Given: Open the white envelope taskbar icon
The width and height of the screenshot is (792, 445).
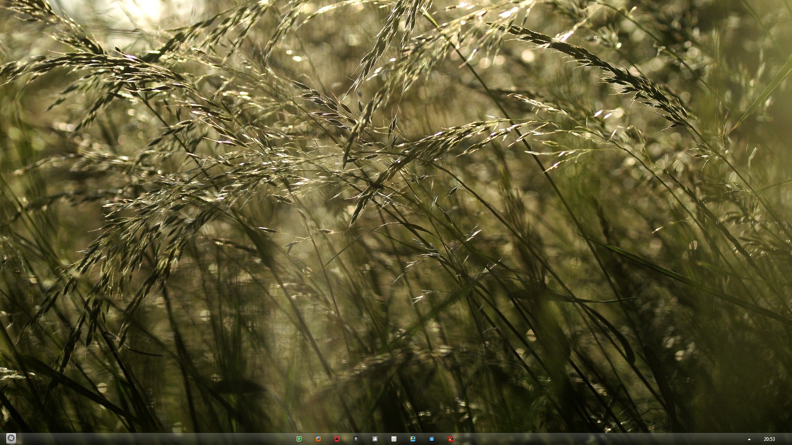Looking at the screenshot, I should pos(394,439).
